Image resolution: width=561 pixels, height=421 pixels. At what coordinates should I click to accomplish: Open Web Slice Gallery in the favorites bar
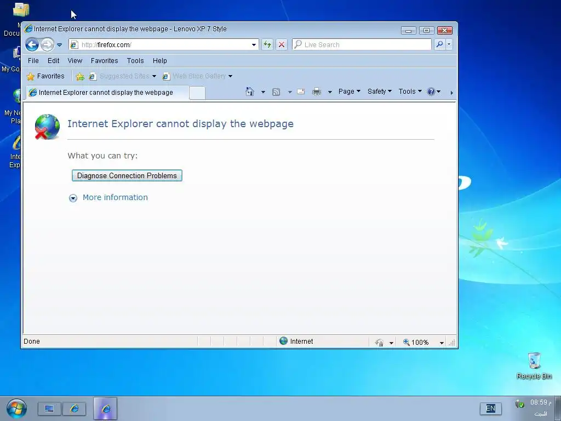[197, 76]
